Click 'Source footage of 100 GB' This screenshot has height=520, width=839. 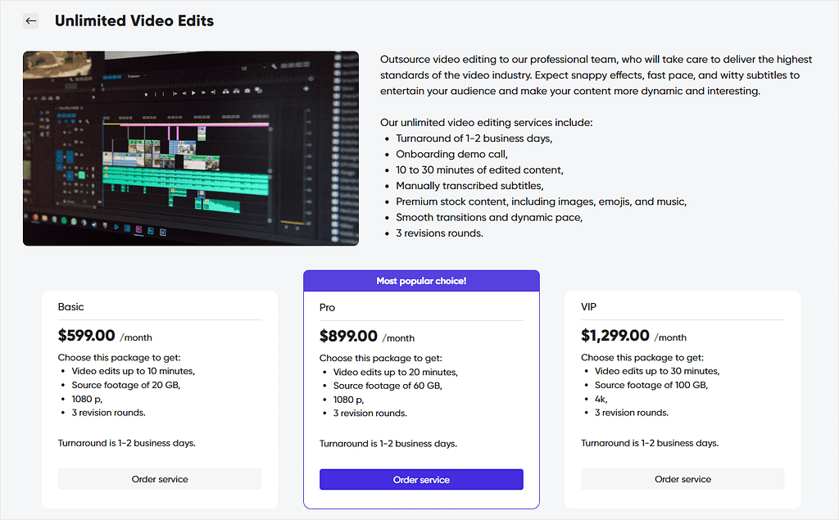click(x=651, y=385)
